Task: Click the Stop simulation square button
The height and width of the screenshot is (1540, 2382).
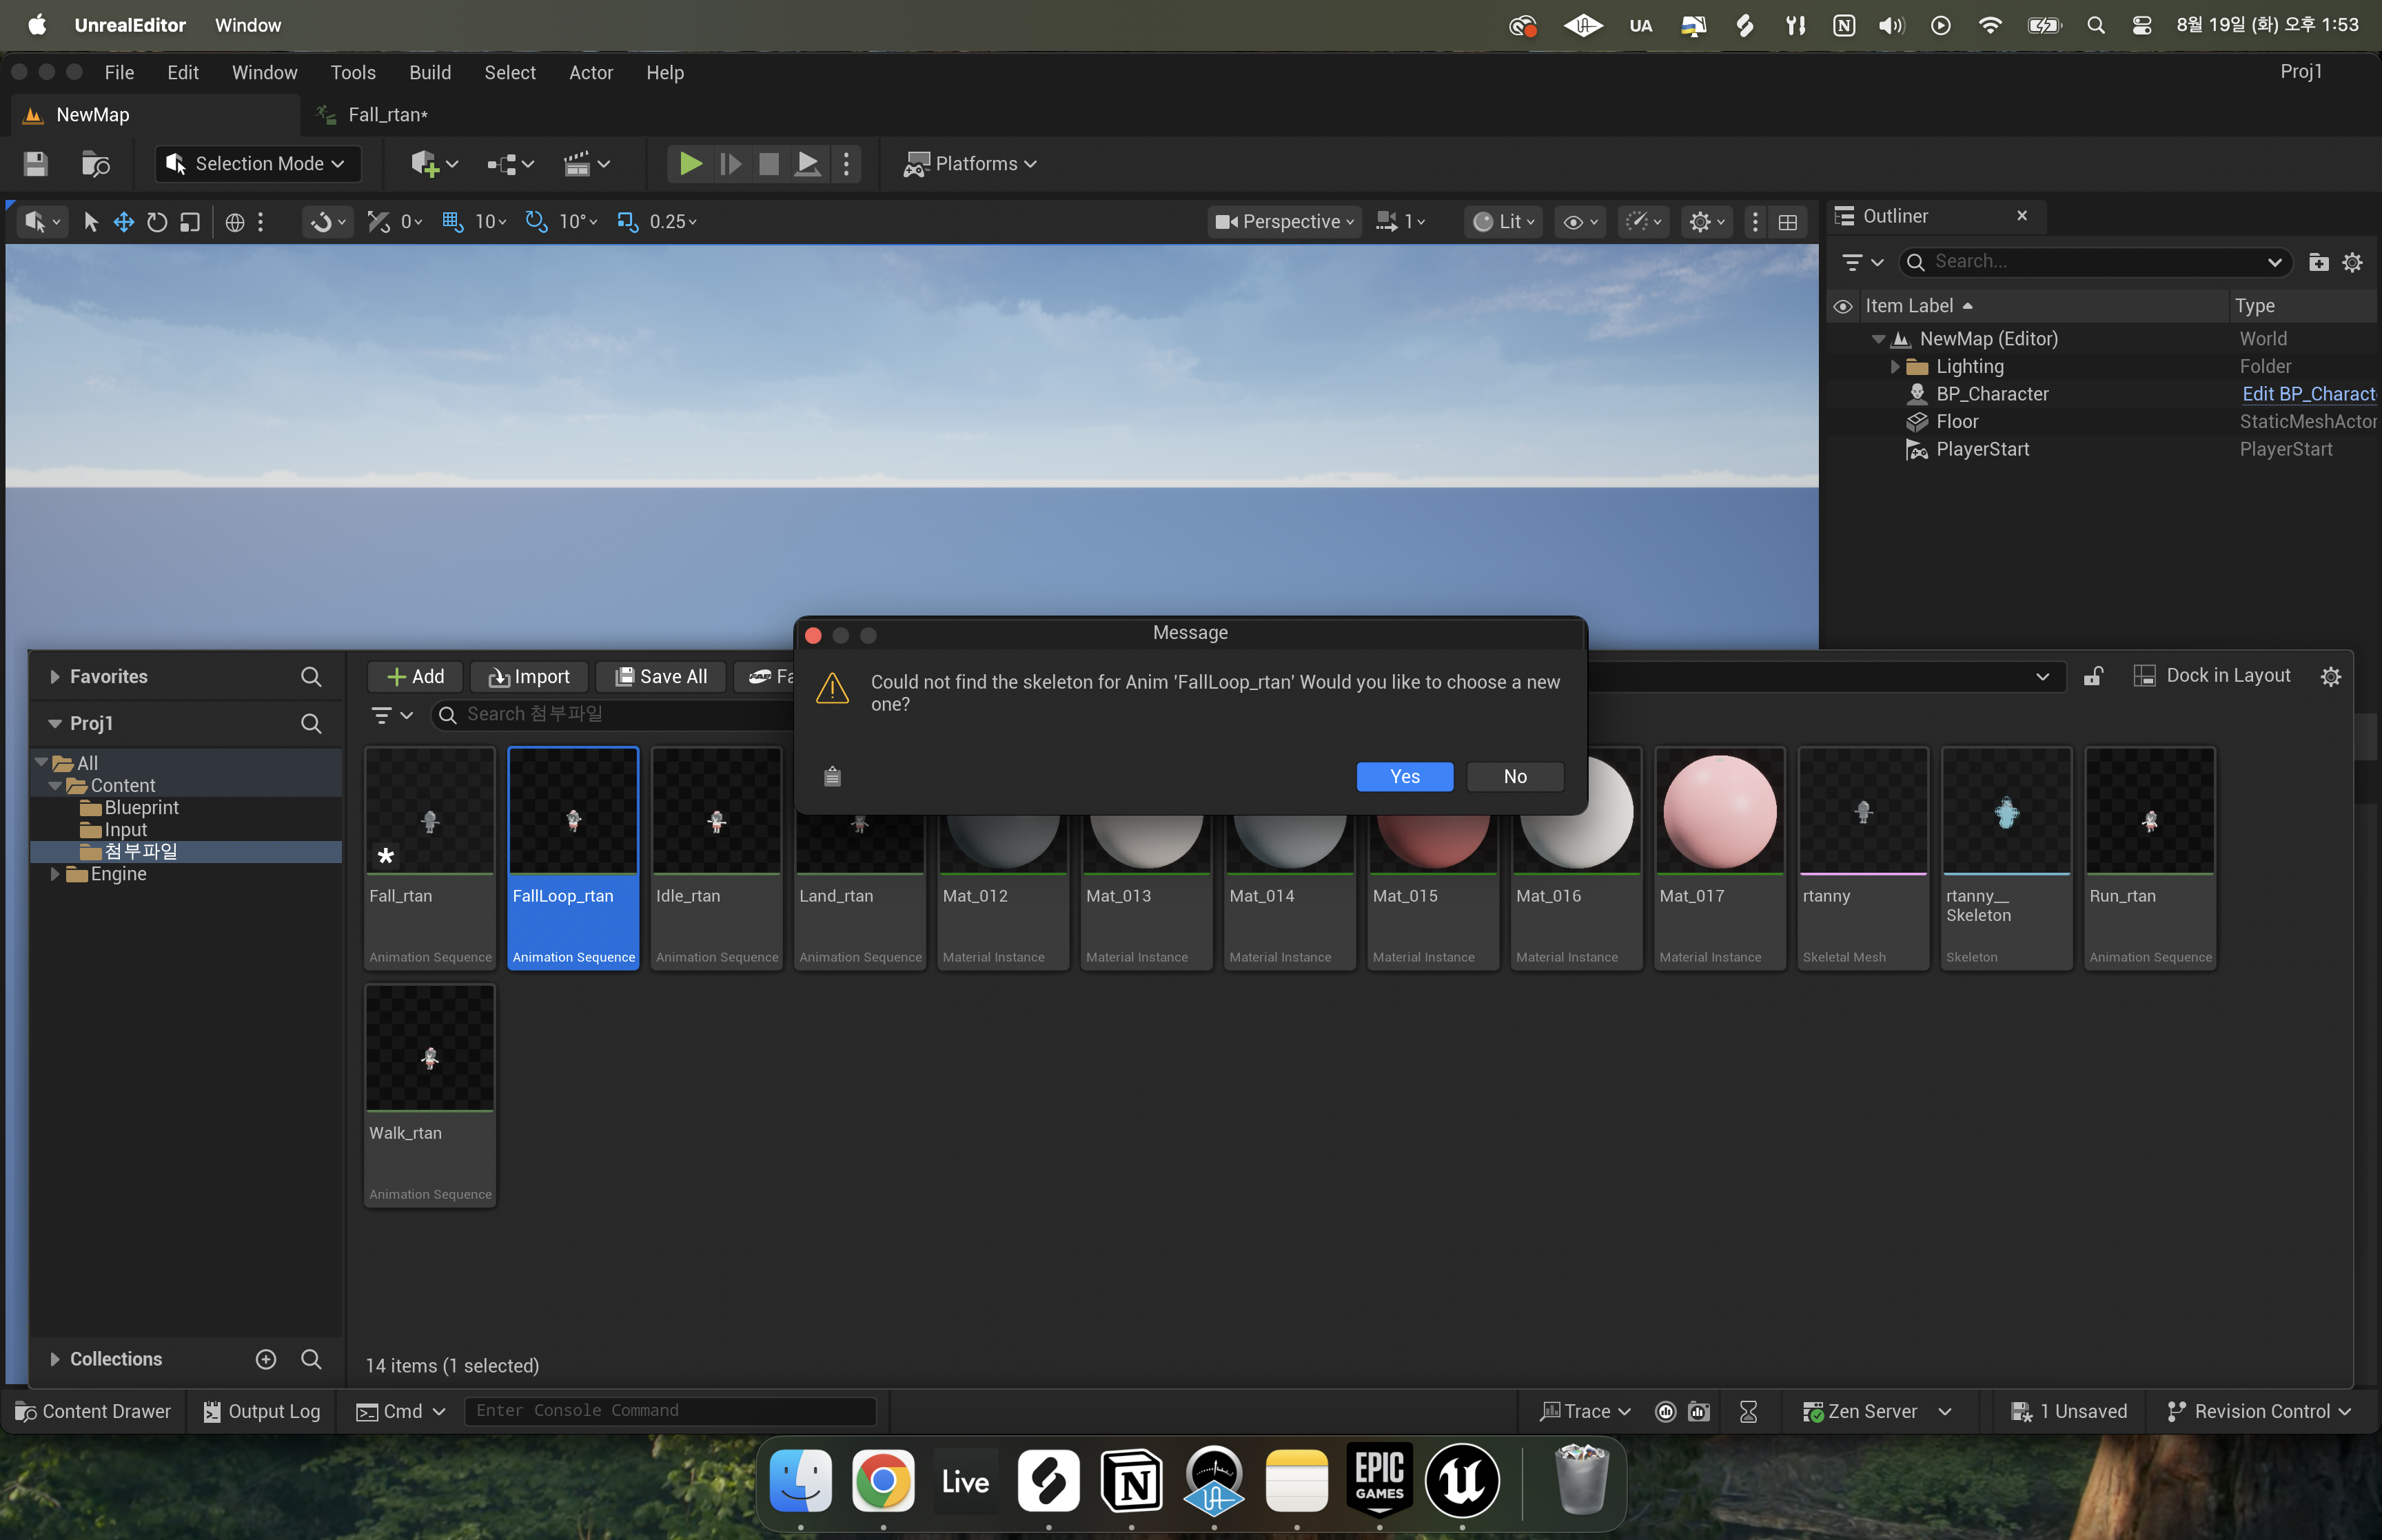Action: (x=768, y=164)
